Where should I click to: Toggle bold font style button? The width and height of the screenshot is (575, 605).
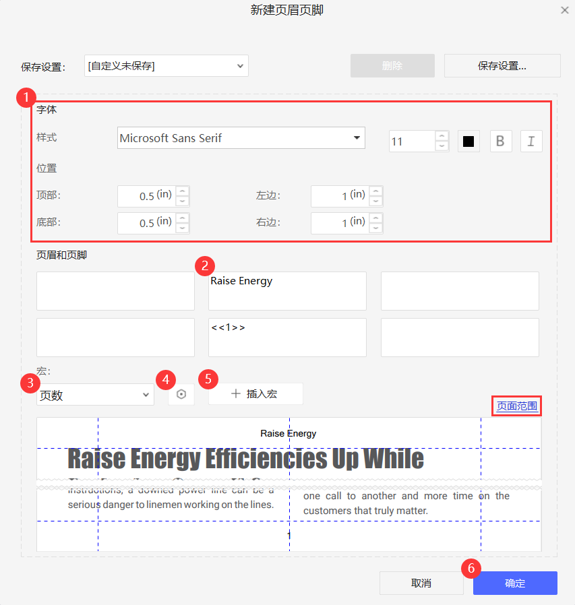(x=501, y=141)
